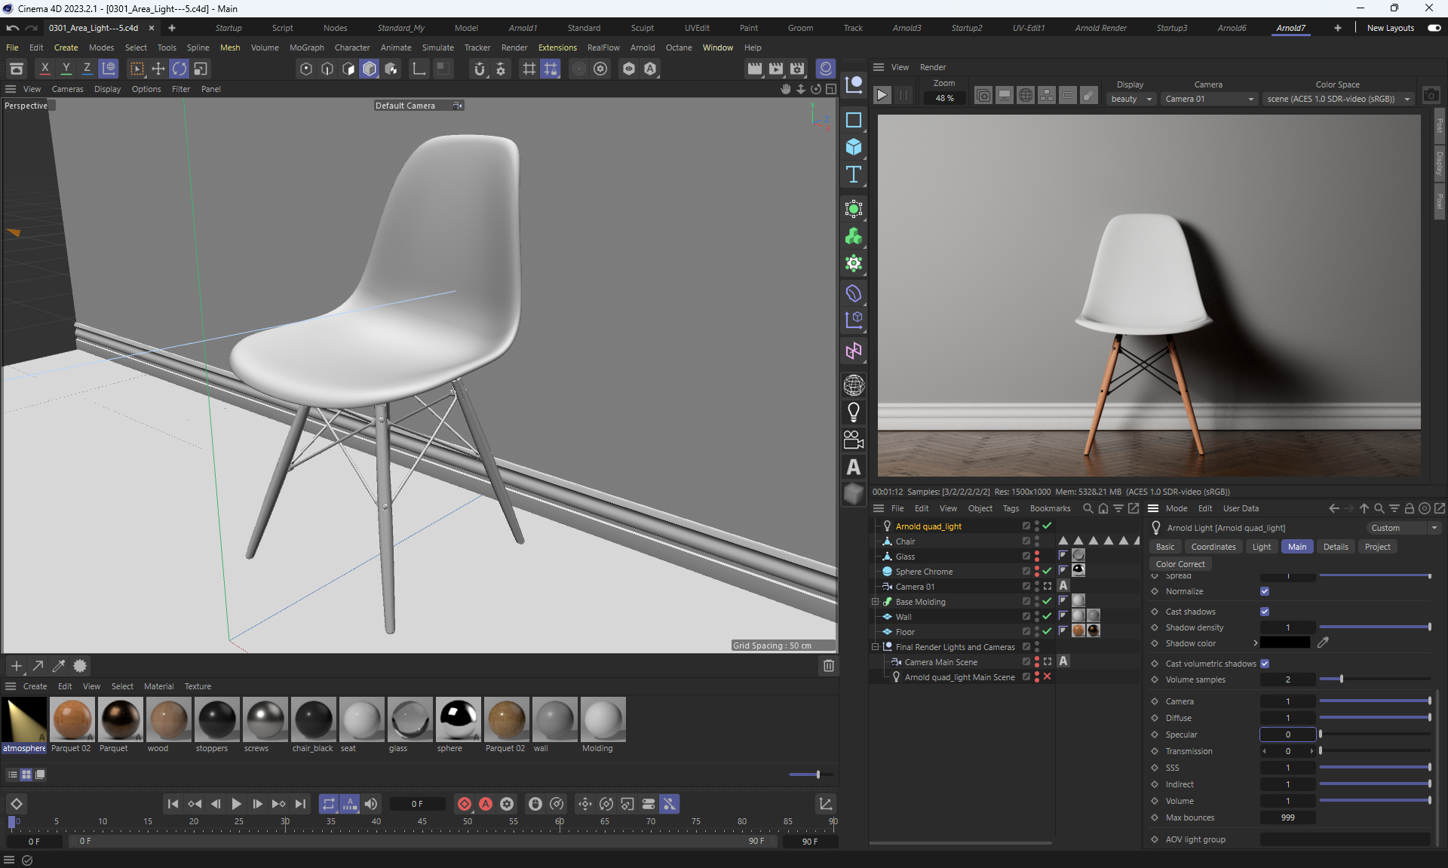Toggle the Cast volumetric shadows checkbox
This screenshot has height=868, width=1448.
coord(1265,664)
